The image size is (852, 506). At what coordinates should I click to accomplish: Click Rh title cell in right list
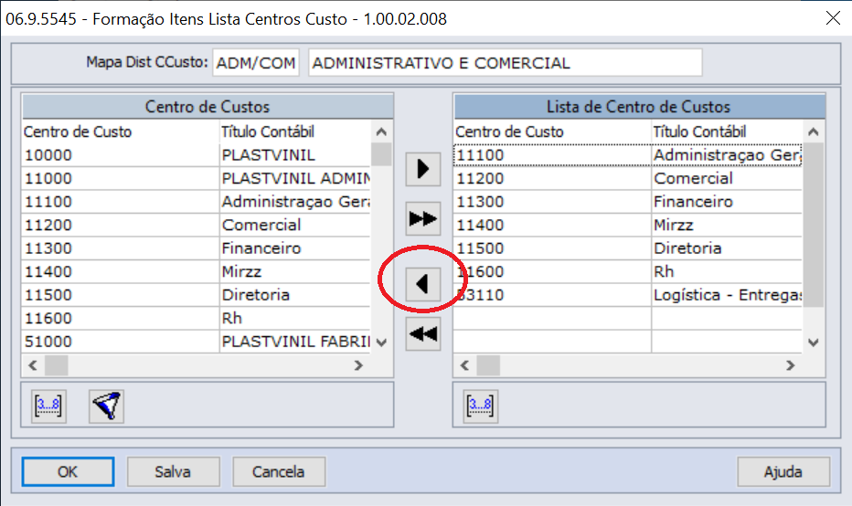[727, 272]
